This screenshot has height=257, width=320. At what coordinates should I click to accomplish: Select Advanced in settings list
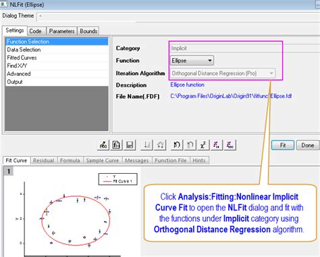click(x=57, y=74)
